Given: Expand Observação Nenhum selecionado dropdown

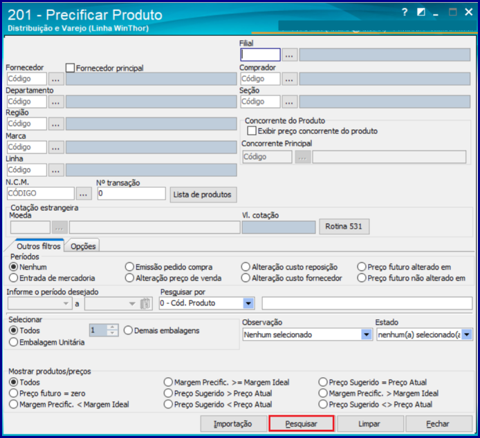Looking at the screenshot, I should 366,334.
